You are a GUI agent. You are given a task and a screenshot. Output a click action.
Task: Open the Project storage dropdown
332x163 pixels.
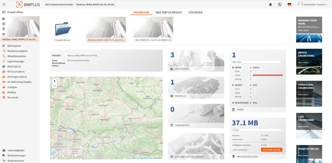[257, 130]
